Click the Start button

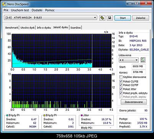click(x=123, y=18)
